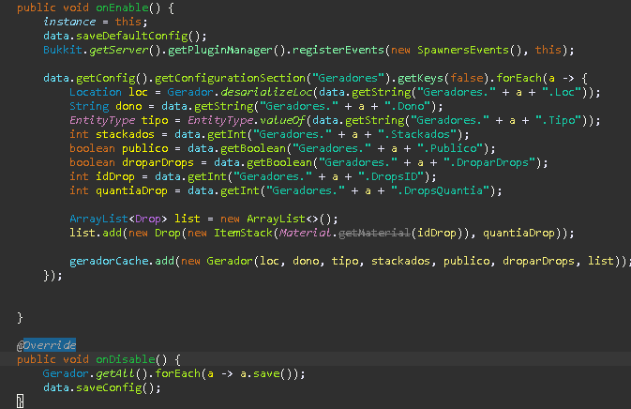Click the Gerador constructor in geradorCache.add

click(230, 262)
